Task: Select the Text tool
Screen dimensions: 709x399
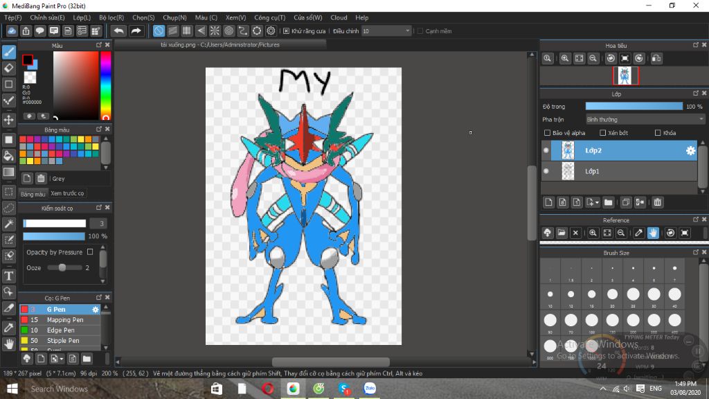Action: 9,276
